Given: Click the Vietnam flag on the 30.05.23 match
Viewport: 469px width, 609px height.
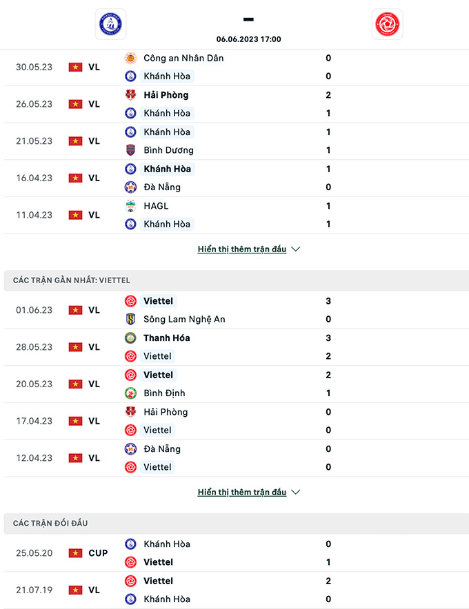Looking at the screenshot, I should pos(75,67).
